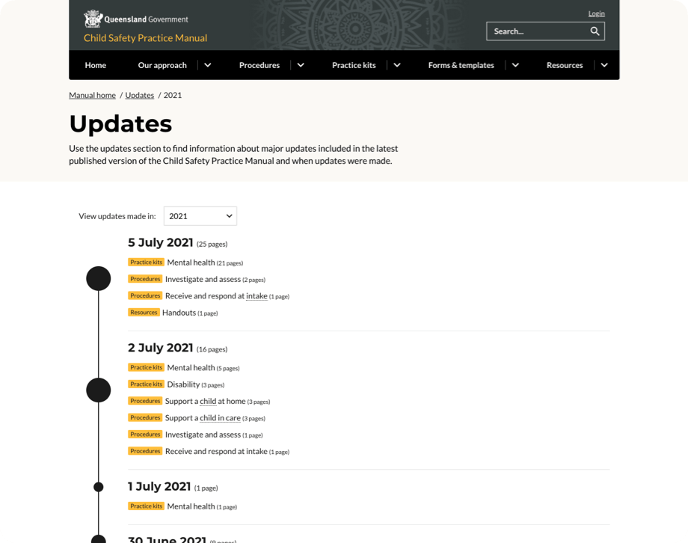688x543 pixels.
Task: Select the timeline dot next to 5 July 2021
Action: click(98, 277)
